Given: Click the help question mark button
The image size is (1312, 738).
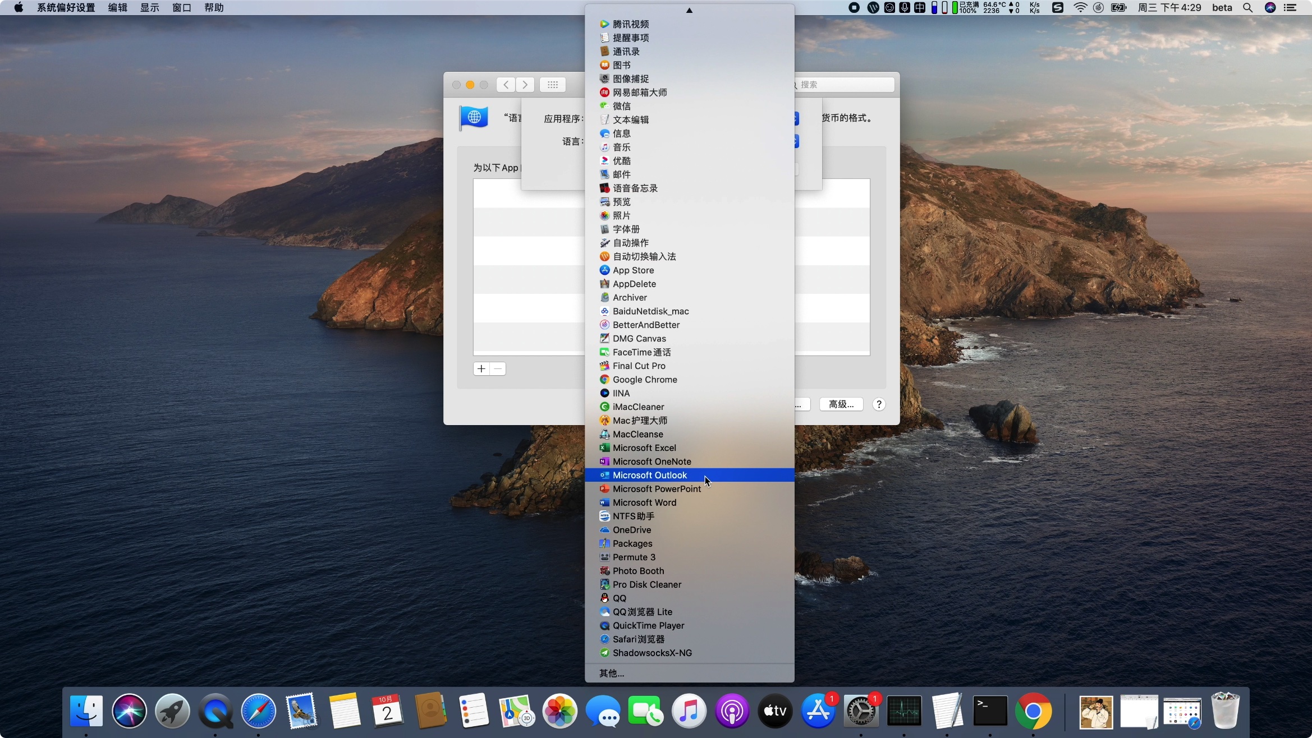Looking at the screenshot, I should (x=879, y=404).
